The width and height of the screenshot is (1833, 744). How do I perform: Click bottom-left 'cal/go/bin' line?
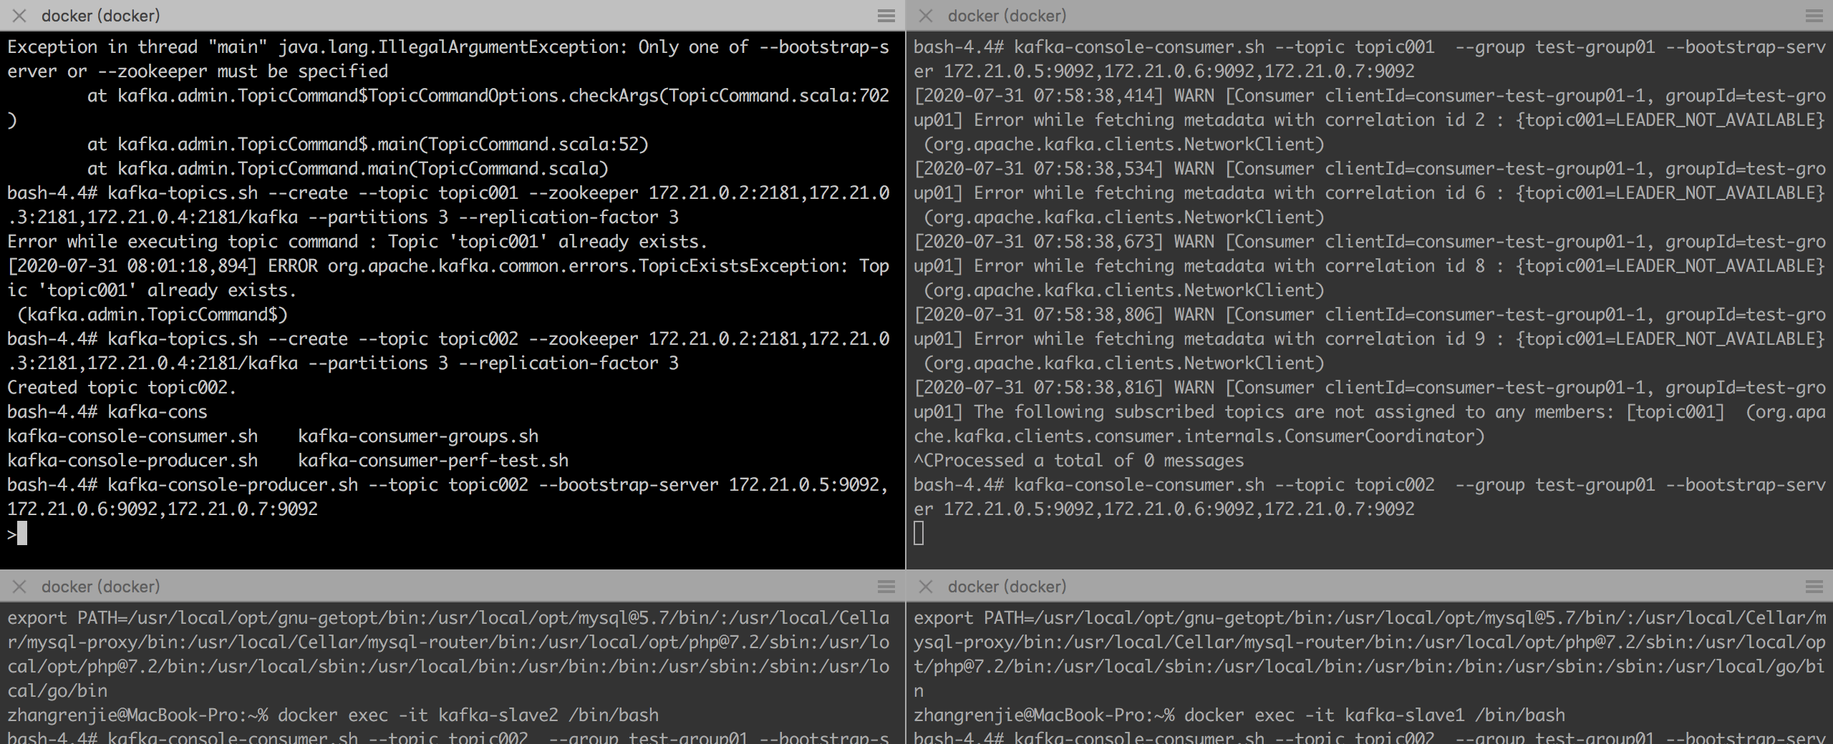57,691
